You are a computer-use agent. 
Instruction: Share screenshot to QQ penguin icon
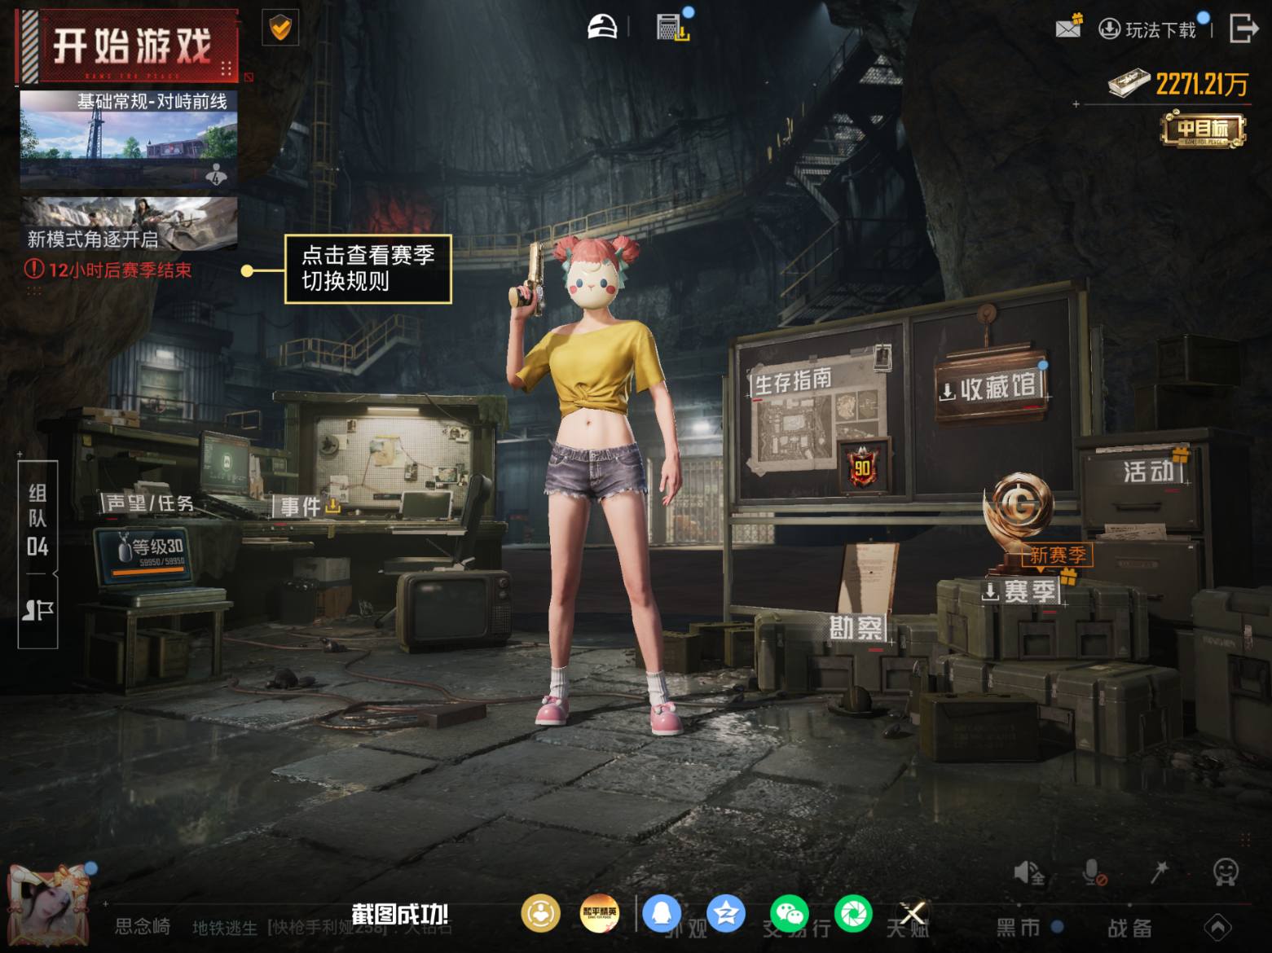(662, 914)
